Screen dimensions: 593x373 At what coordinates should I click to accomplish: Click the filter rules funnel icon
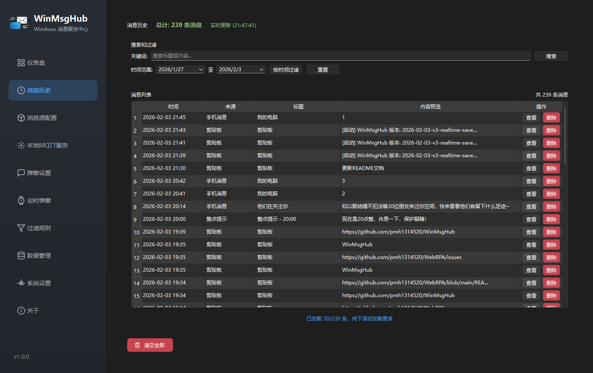click(21, 228)
